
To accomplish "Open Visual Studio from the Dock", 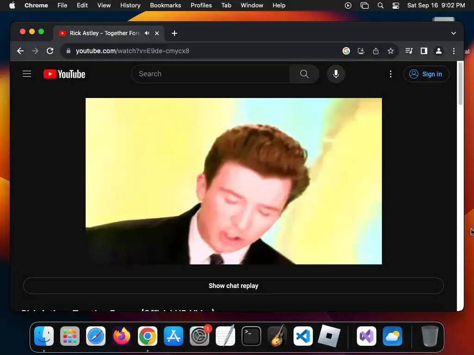I will pyautogui.click(x=367, y=336).
